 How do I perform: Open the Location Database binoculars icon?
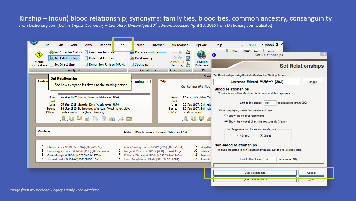(201, 54)
